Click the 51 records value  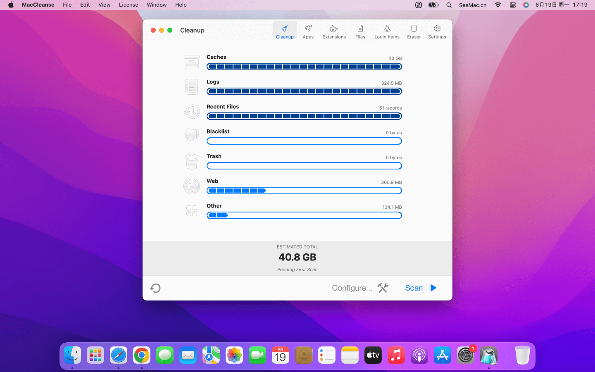tap(390, 108)
